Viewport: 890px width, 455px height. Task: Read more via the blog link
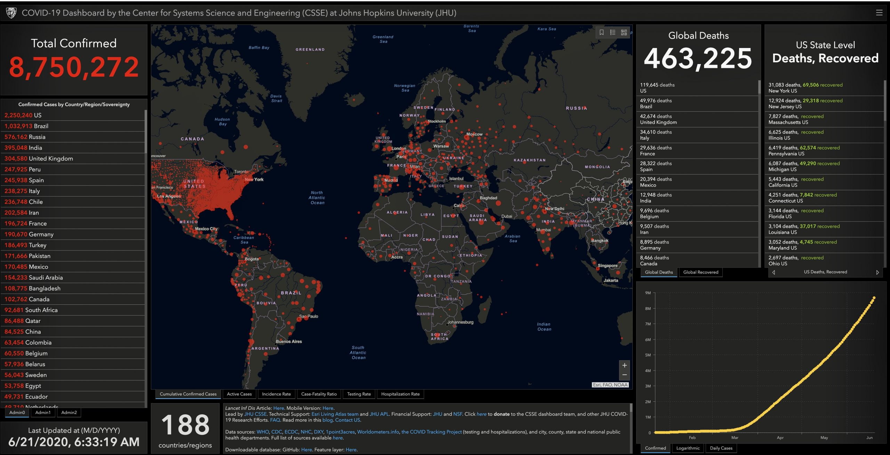pyautogui.click(x=327, y=420)
